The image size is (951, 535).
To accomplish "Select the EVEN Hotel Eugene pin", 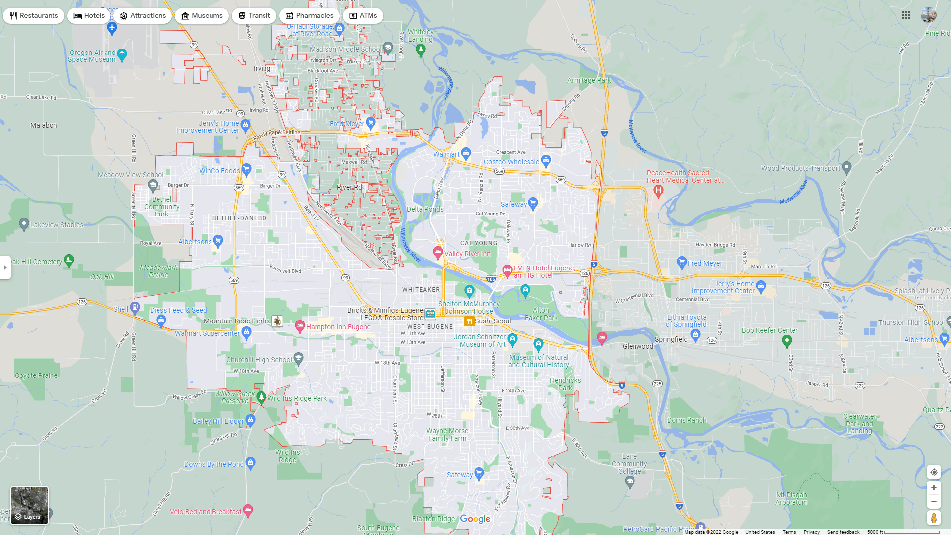I will pyautogui.click(x=507, y=270).
